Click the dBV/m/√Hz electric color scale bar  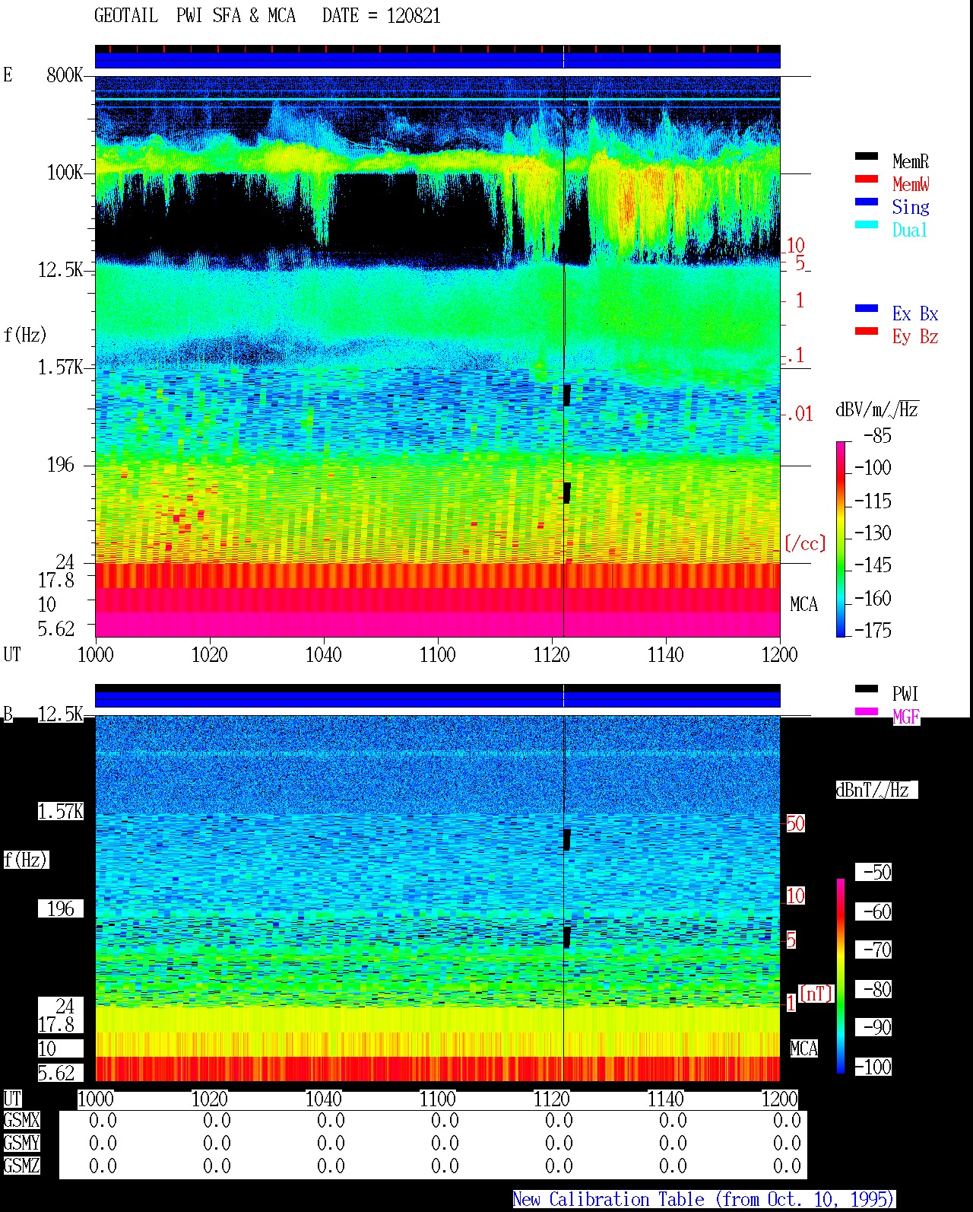[x=841, y=539]
